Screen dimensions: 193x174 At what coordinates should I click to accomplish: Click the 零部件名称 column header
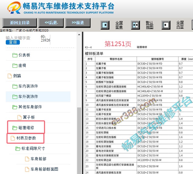pos(116,59)
